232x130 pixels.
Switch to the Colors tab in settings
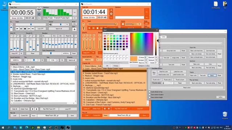click(163, 37)
